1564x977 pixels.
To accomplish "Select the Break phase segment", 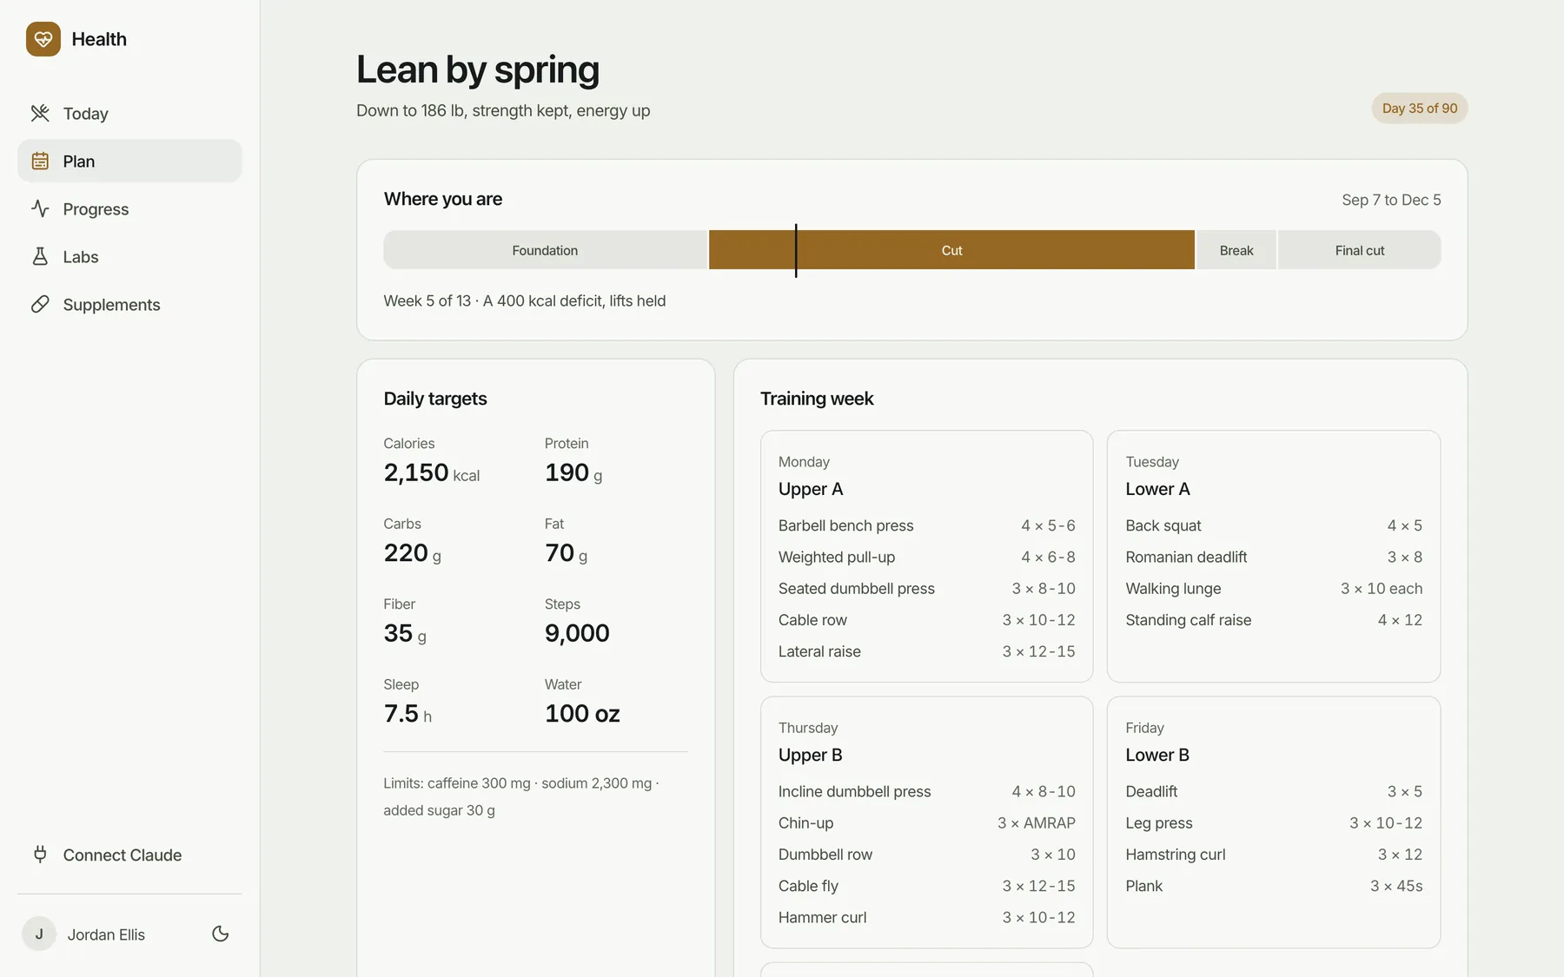I will 1236,250.
